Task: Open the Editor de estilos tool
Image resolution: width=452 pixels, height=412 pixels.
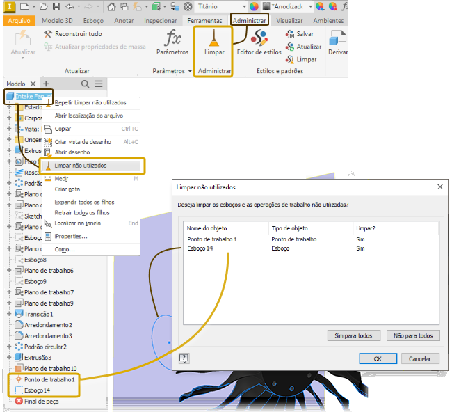Action: [x=259, y=42]
